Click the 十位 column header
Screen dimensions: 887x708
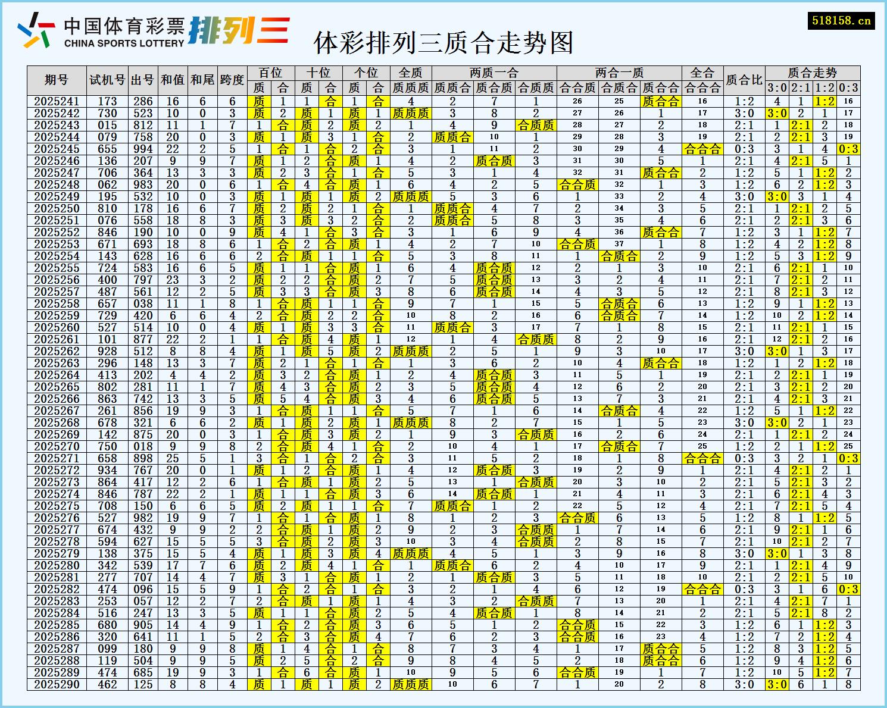click(320, 71)
